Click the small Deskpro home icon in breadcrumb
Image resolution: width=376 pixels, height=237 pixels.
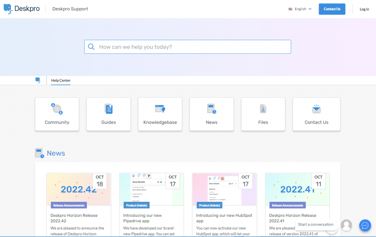(x=38, y=80)
